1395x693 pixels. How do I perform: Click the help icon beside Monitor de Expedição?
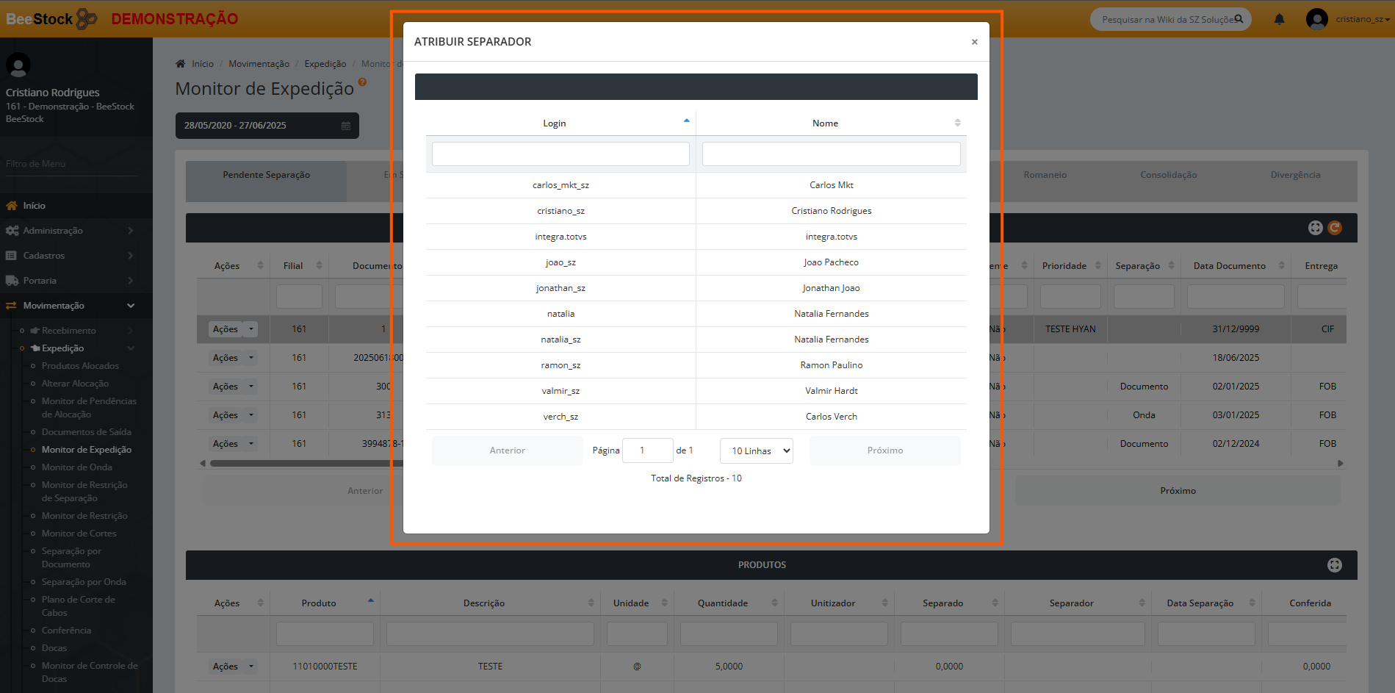(362, 82)
